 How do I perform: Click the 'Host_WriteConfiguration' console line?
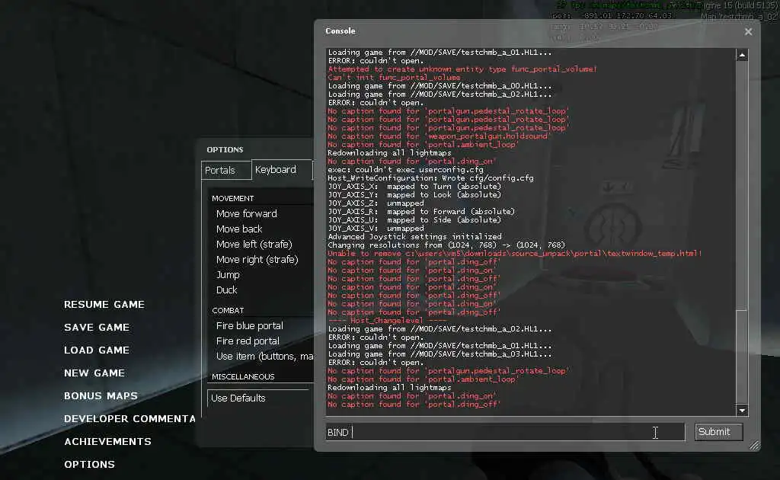pyautogui.click(x=430, y=178)
